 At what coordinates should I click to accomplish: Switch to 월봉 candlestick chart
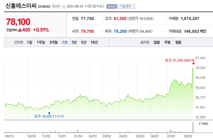178,42
